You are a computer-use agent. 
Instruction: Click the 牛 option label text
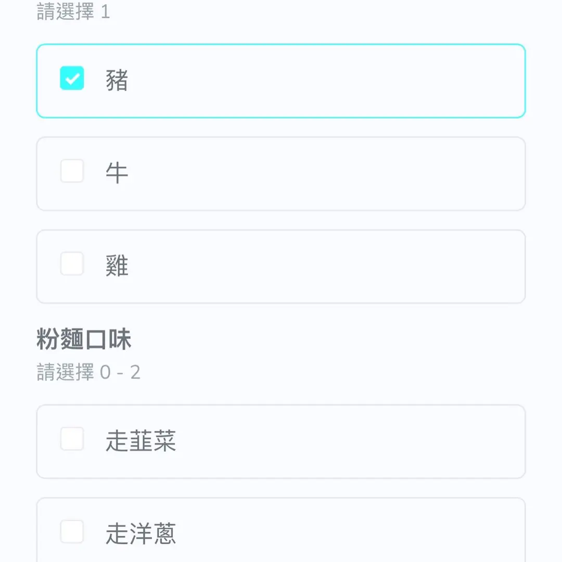[117, 173]
